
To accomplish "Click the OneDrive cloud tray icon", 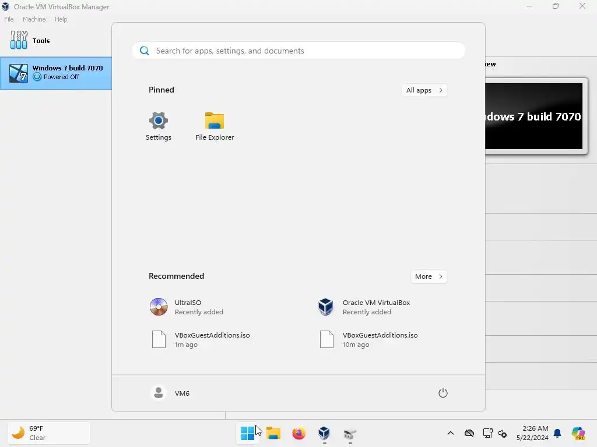I will click(x=469, y=433).
